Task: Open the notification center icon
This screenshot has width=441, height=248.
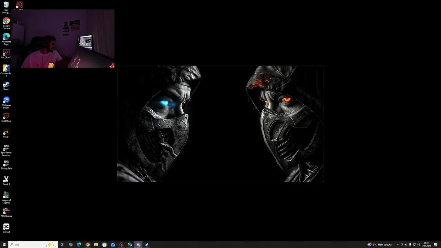Action: (436, 245)
